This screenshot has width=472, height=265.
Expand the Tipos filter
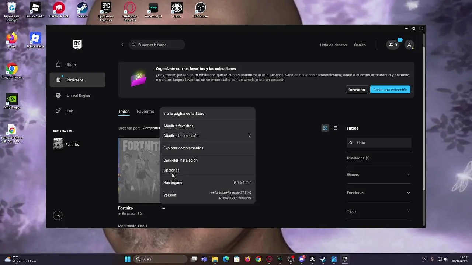(x=379, y=211)
